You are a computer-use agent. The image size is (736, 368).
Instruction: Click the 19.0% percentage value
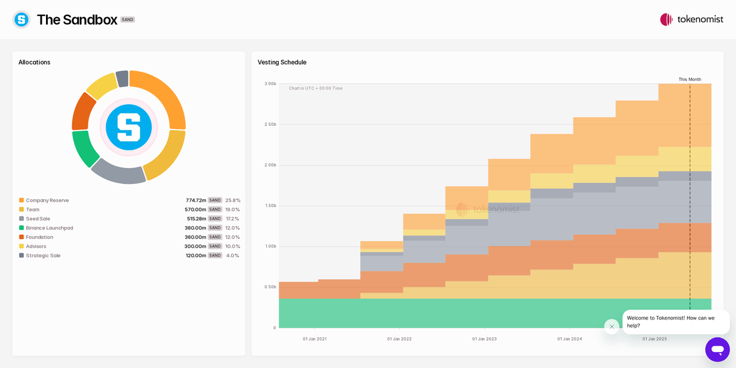click(232, 209)
